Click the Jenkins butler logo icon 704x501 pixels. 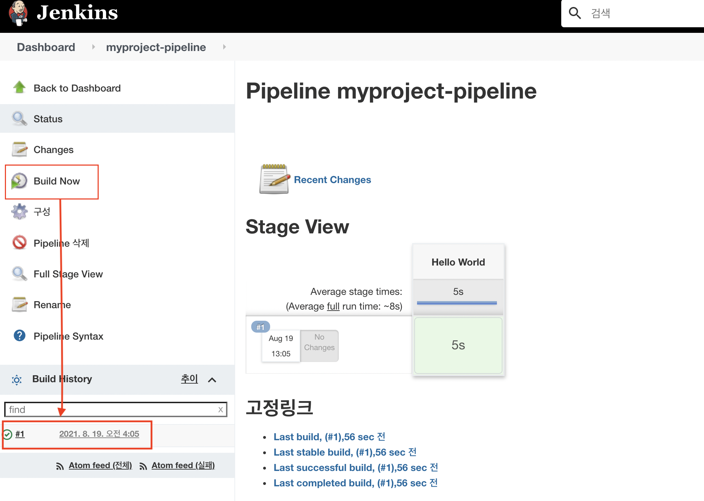coord(18,13)
